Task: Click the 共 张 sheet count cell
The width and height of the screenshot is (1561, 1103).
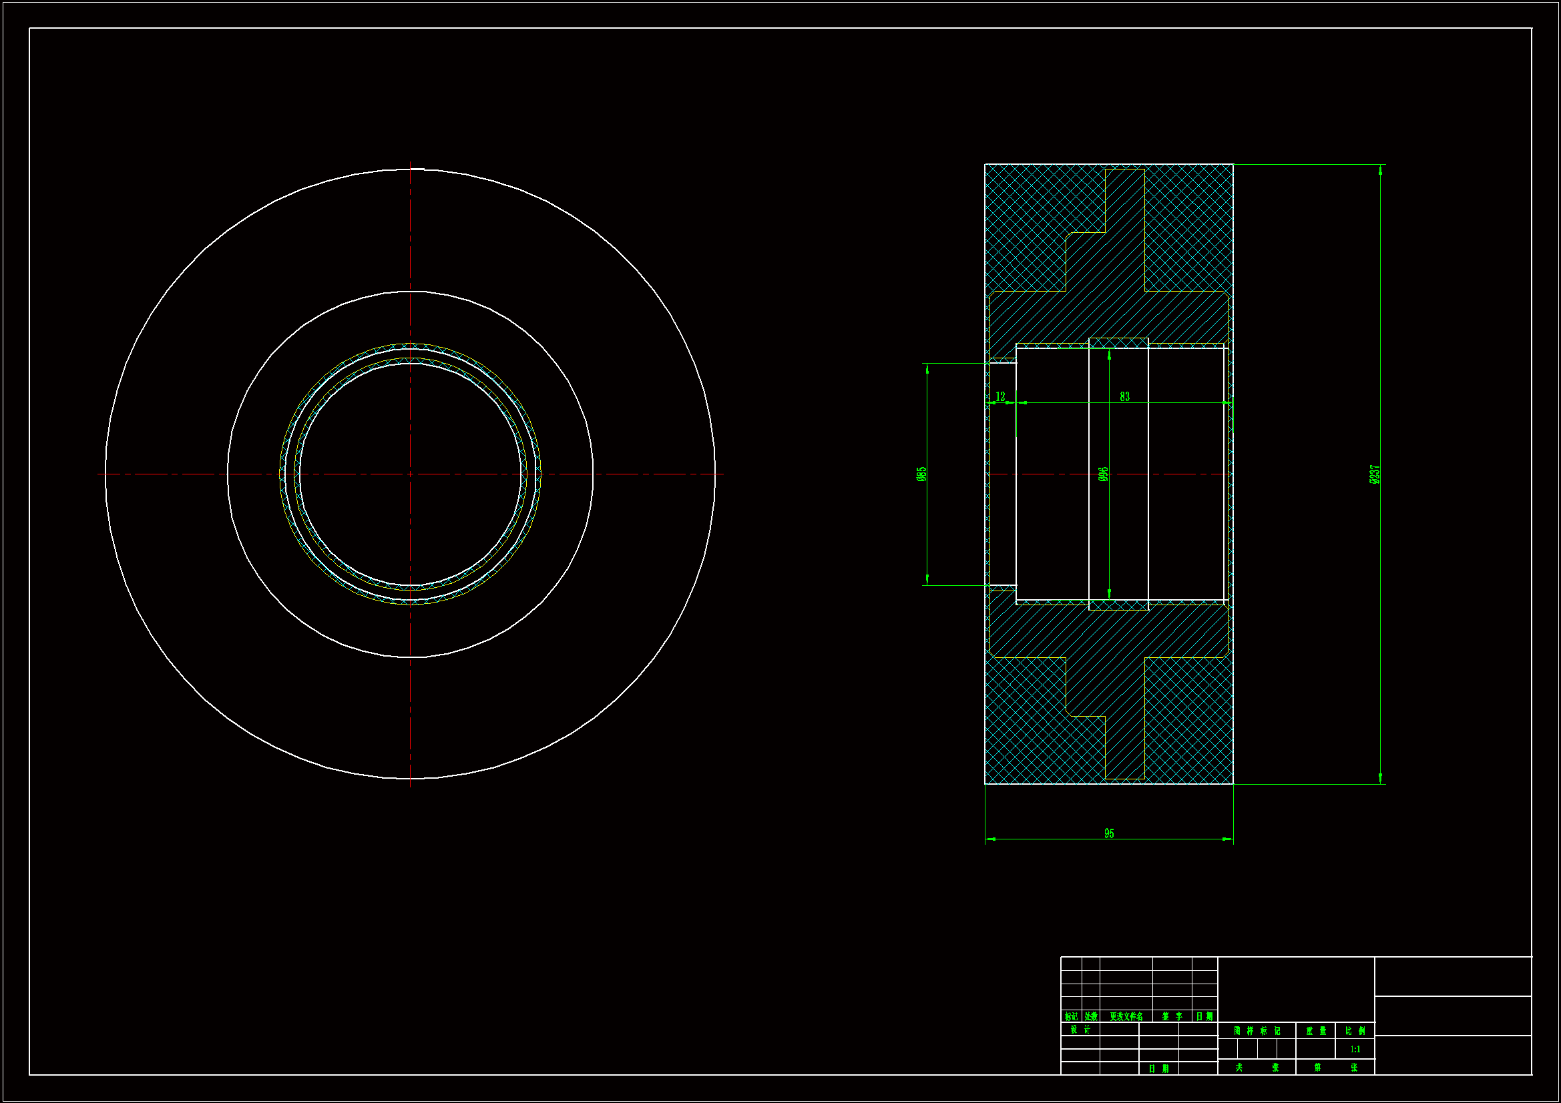Action: point(1257,1068)
